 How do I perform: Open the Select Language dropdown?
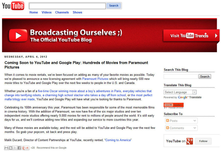pos(180,92)
